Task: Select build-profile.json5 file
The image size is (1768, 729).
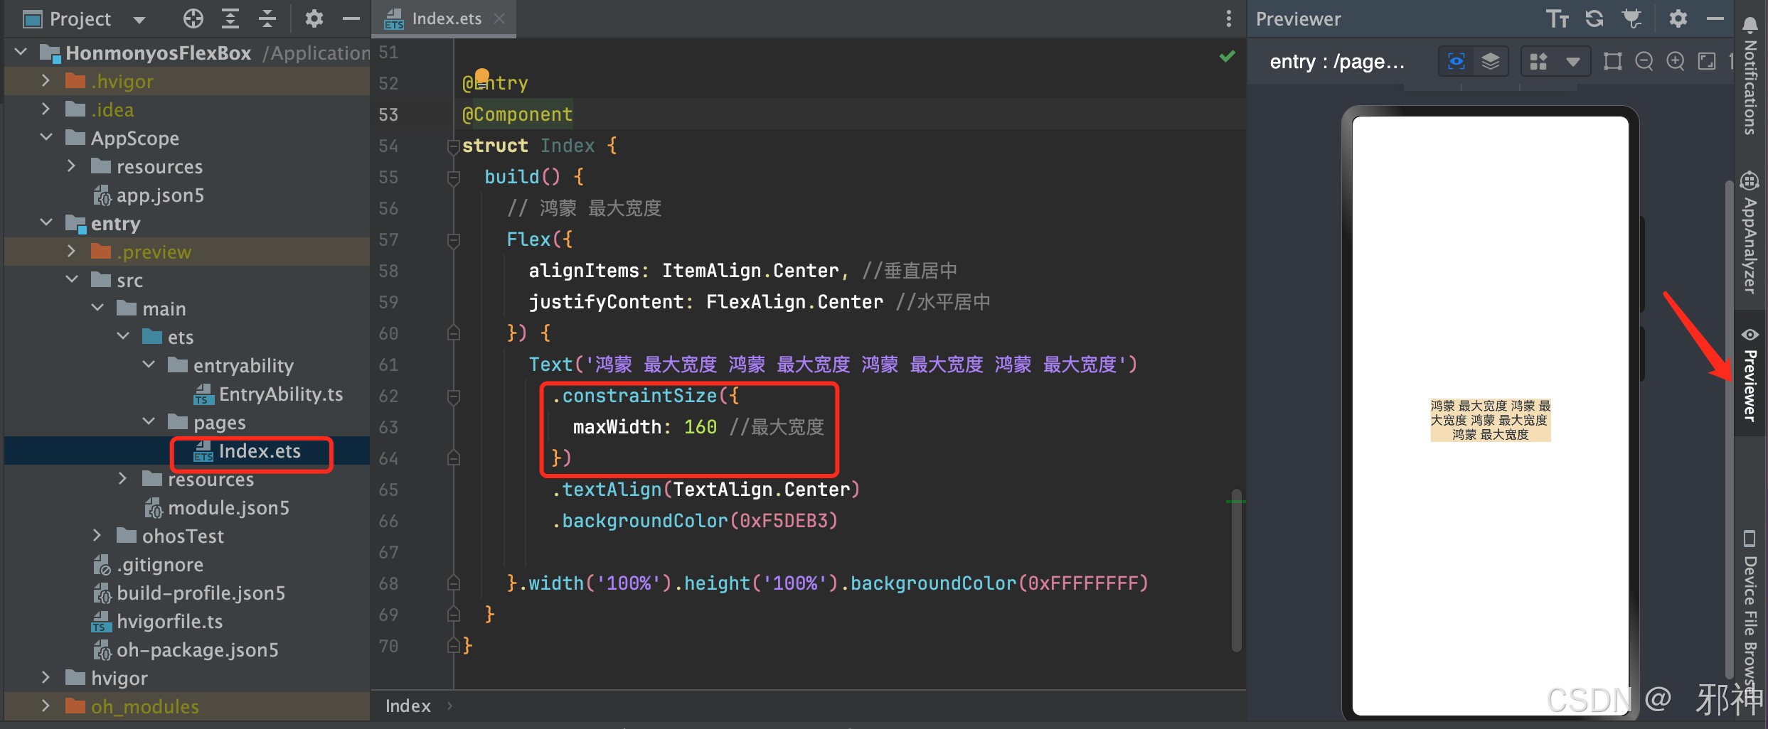Action: pos(201,593)
